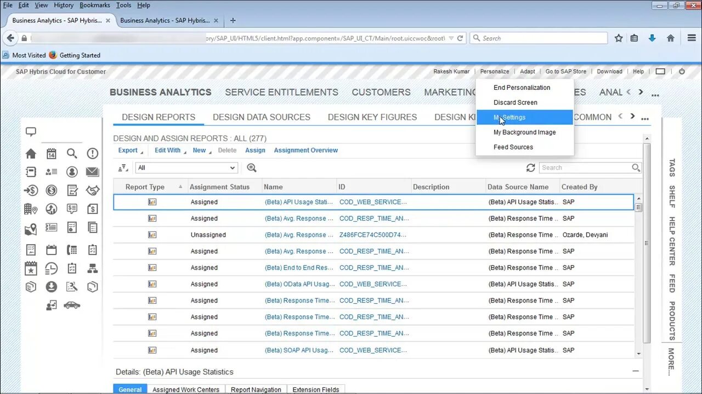The width and height of the screenshot is (702, 394).
Task: Switch to Design Key Figures tab
Action: (x=372, y=117)
